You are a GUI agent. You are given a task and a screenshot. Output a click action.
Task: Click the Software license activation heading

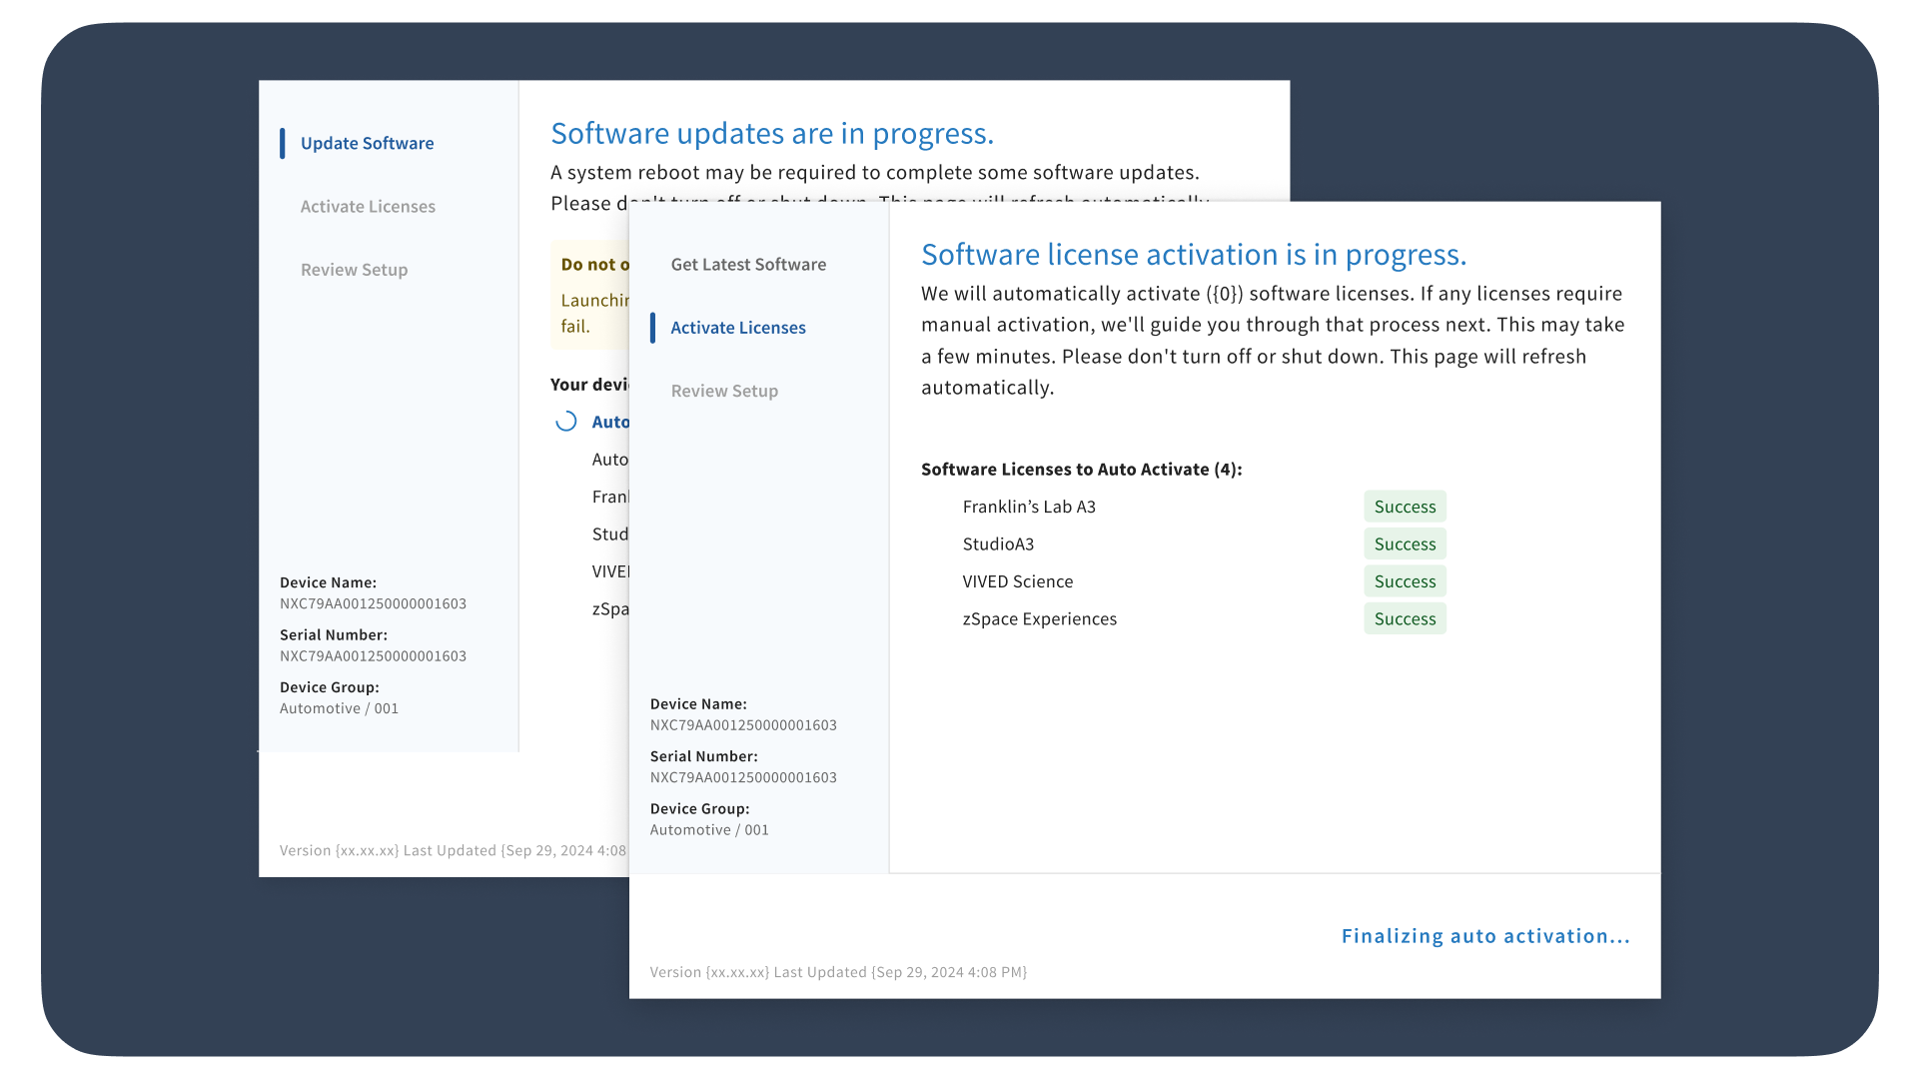pos(1193,255)
